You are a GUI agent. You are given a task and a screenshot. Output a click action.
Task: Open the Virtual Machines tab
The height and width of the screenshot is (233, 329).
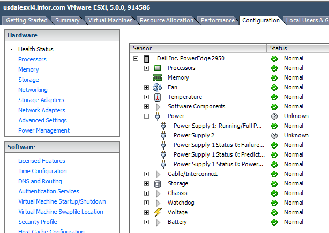(110, 20)
